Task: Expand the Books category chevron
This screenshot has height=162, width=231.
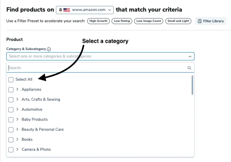Action: point(18,139)
